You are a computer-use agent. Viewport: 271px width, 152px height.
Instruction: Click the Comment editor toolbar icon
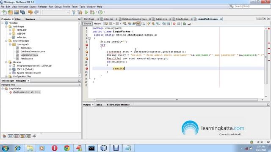185,24
